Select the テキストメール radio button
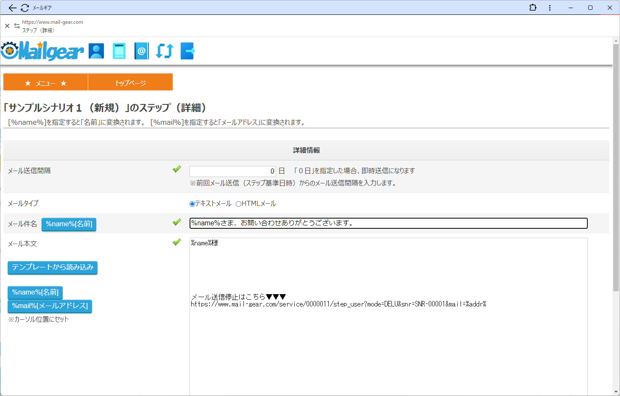 [x=192, y=204]
